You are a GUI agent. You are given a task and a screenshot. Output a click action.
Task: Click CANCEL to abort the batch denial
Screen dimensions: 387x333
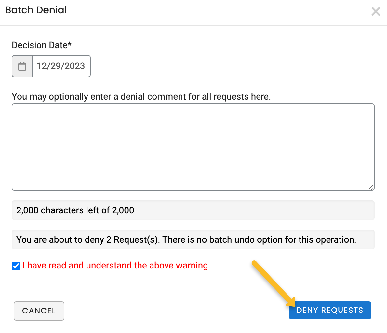pyautogui.click(x=39, y=311)
